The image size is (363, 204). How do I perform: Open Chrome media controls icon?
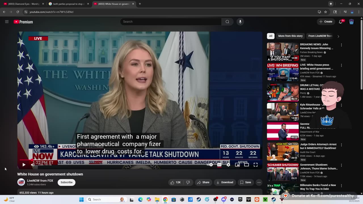click(x=345, y=12)
